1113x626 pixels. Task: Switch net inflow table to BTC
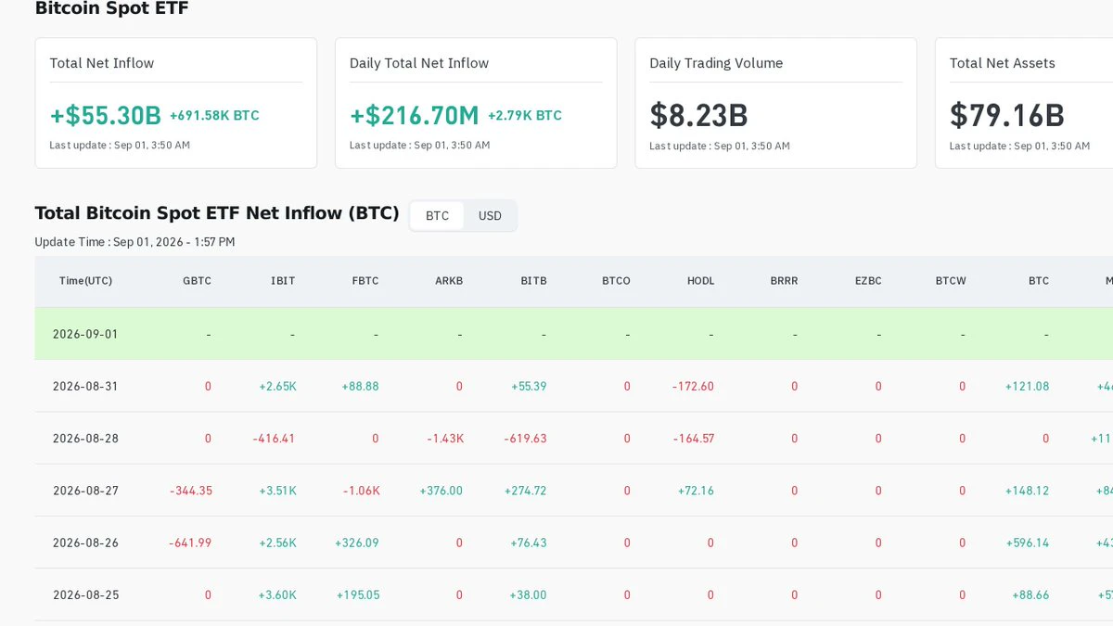[x=437, y=216]
